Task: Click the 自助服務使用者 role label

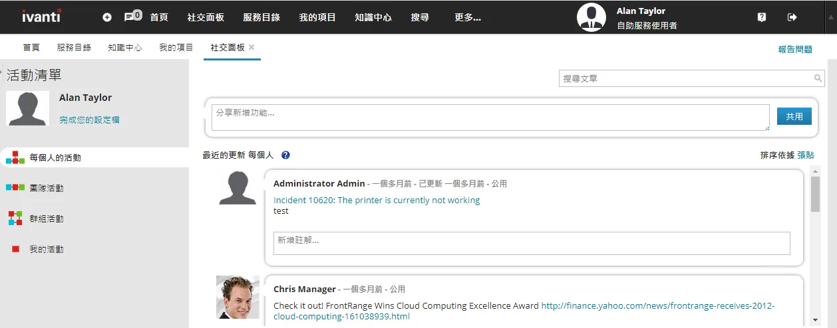Action: [647, 26]
